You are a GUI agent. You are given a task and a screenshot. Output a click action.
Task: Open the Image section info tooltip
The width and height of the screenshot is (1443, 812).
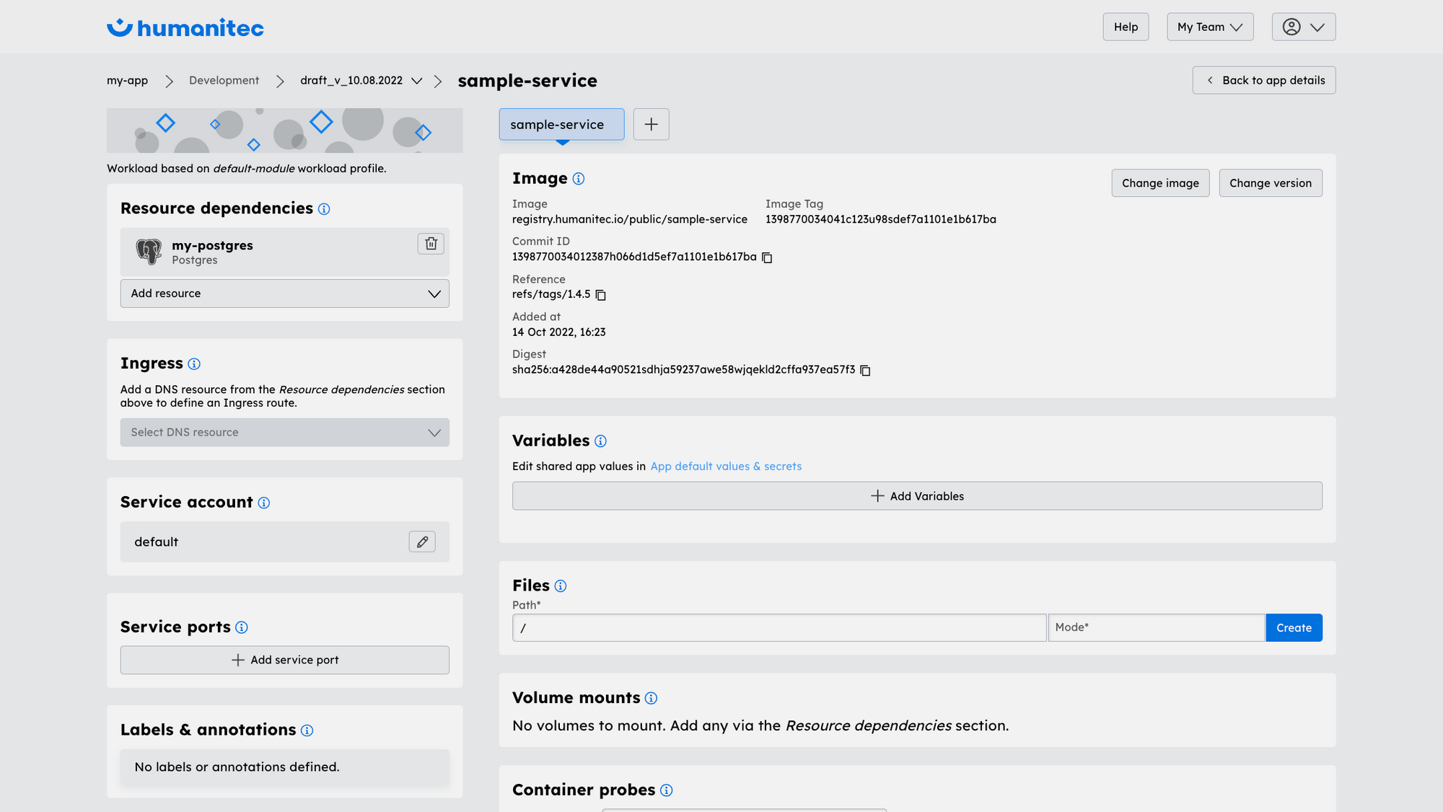[x=579, y=178]
